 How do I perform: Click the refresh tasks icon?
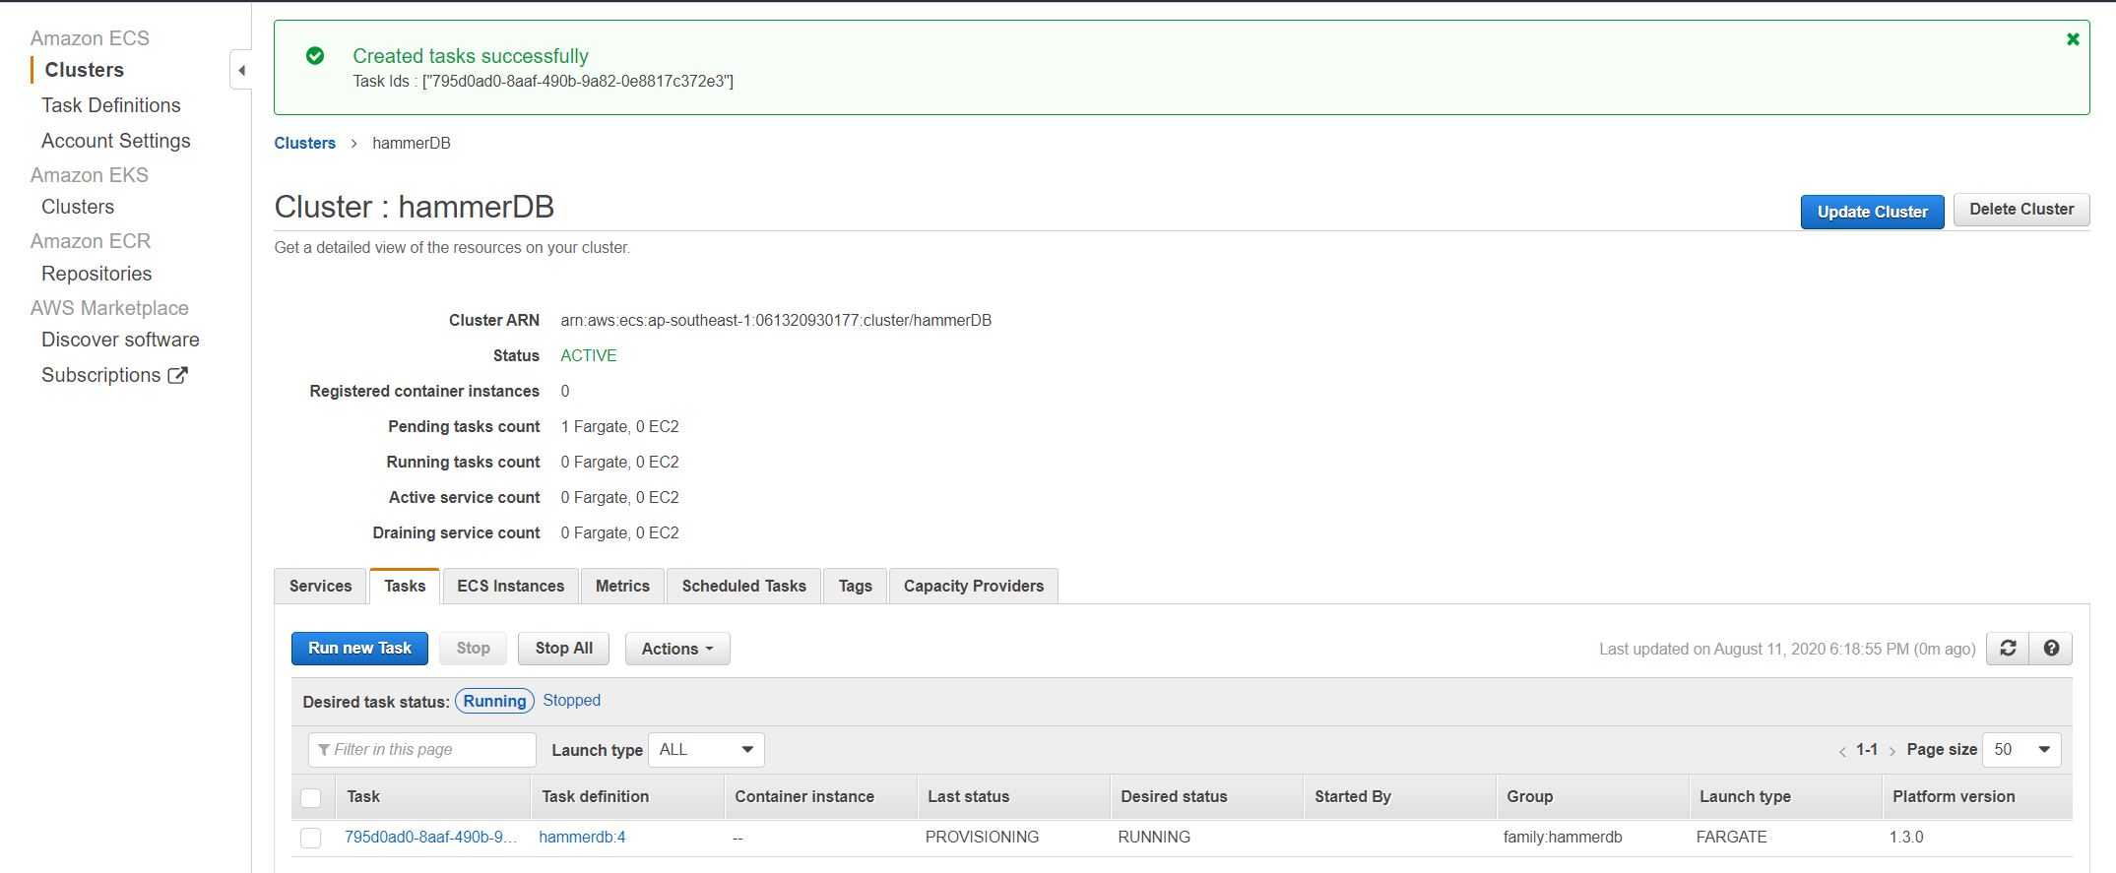[x=2008, y=649]
